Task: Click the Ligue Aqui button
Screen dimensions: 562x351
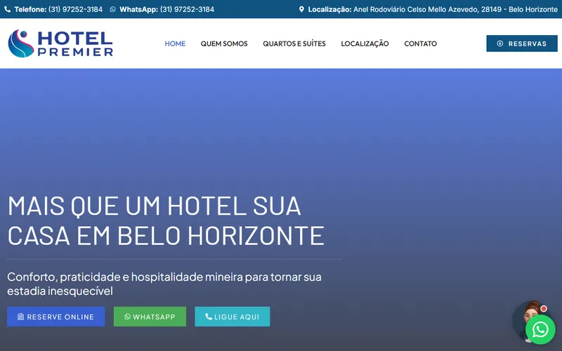Action: [x=233, y=317]
